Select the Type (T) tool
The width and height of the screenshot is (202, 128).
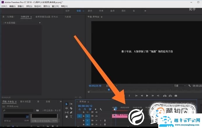coord(71,117)
